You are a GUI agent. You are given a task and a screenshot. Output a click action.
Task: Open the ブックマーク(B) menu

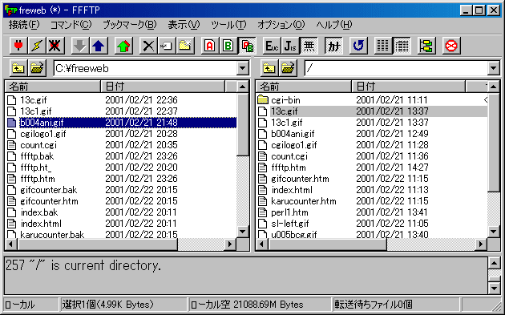(x=130, y=25)
